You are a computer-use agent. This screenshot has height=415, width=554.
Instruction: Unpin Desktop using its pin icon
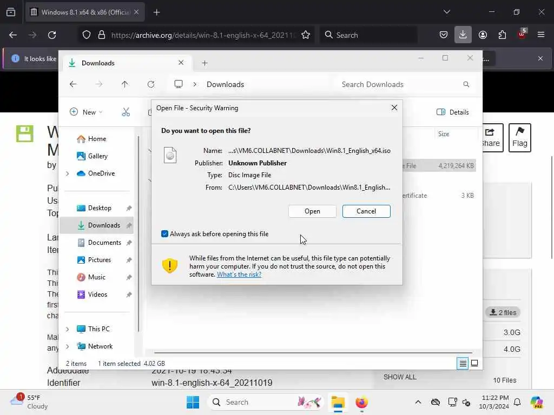point(129,208)
